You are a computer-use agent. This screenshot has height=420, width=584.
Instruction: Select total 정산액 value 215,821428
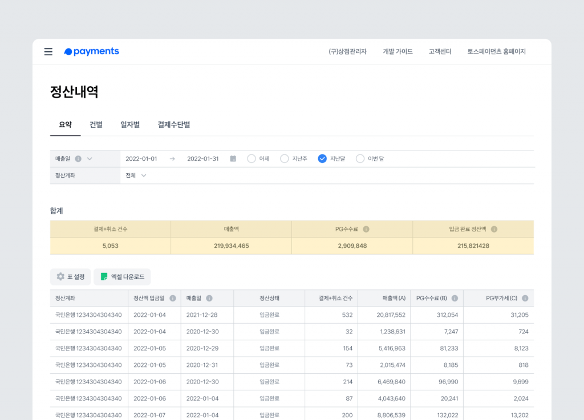[473, 246]
